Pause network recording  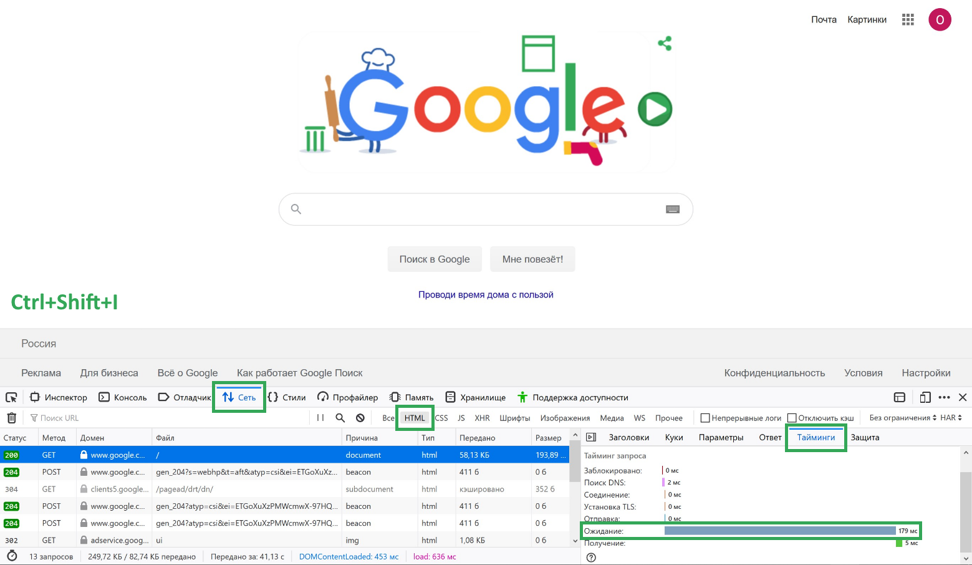[x=320, y=418]
